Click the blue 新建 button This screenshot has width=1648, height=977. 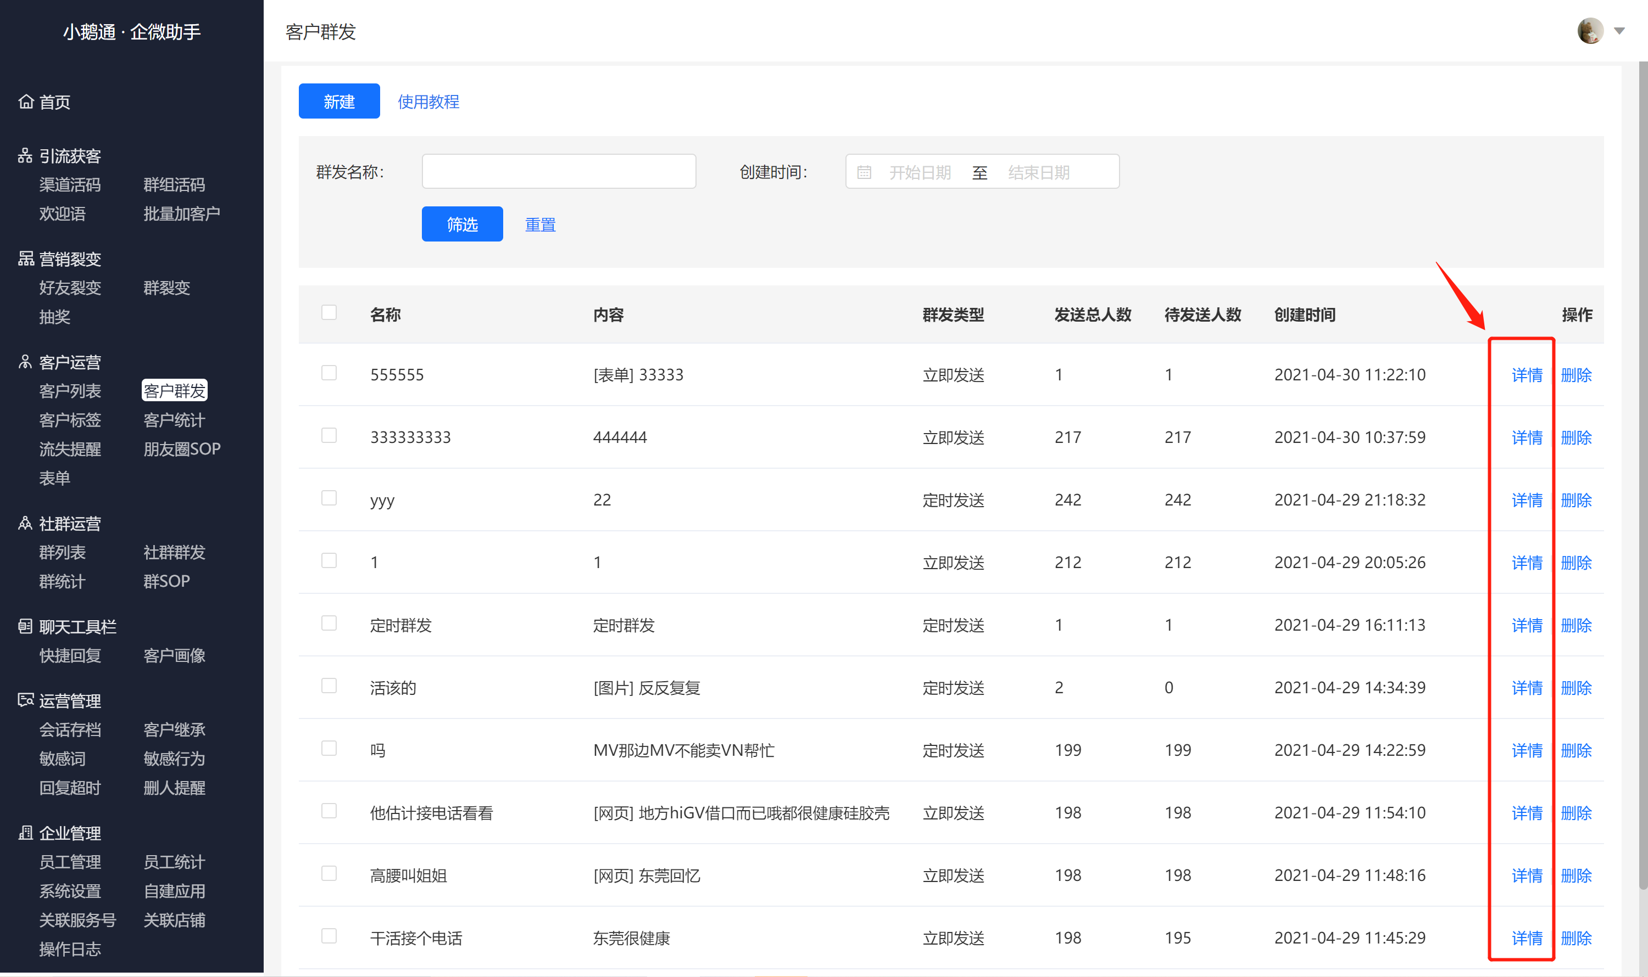339,102
